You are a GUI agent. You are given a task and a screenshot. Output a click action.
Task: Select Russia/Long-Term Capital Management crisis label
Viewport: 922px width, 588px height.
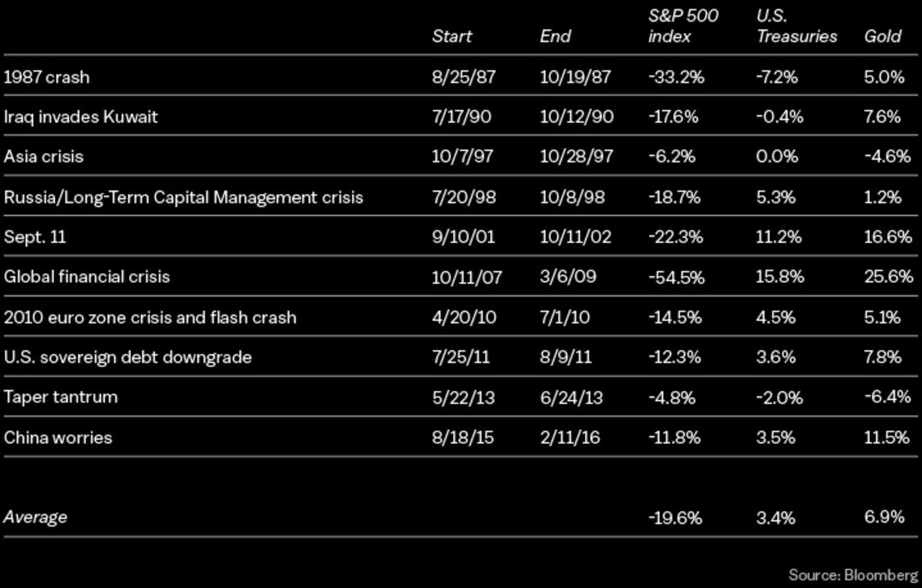(x=183, y=197)
